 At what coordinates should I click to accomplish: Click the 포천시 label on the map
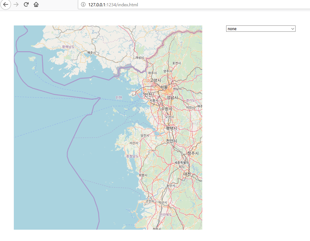[177, 63]
